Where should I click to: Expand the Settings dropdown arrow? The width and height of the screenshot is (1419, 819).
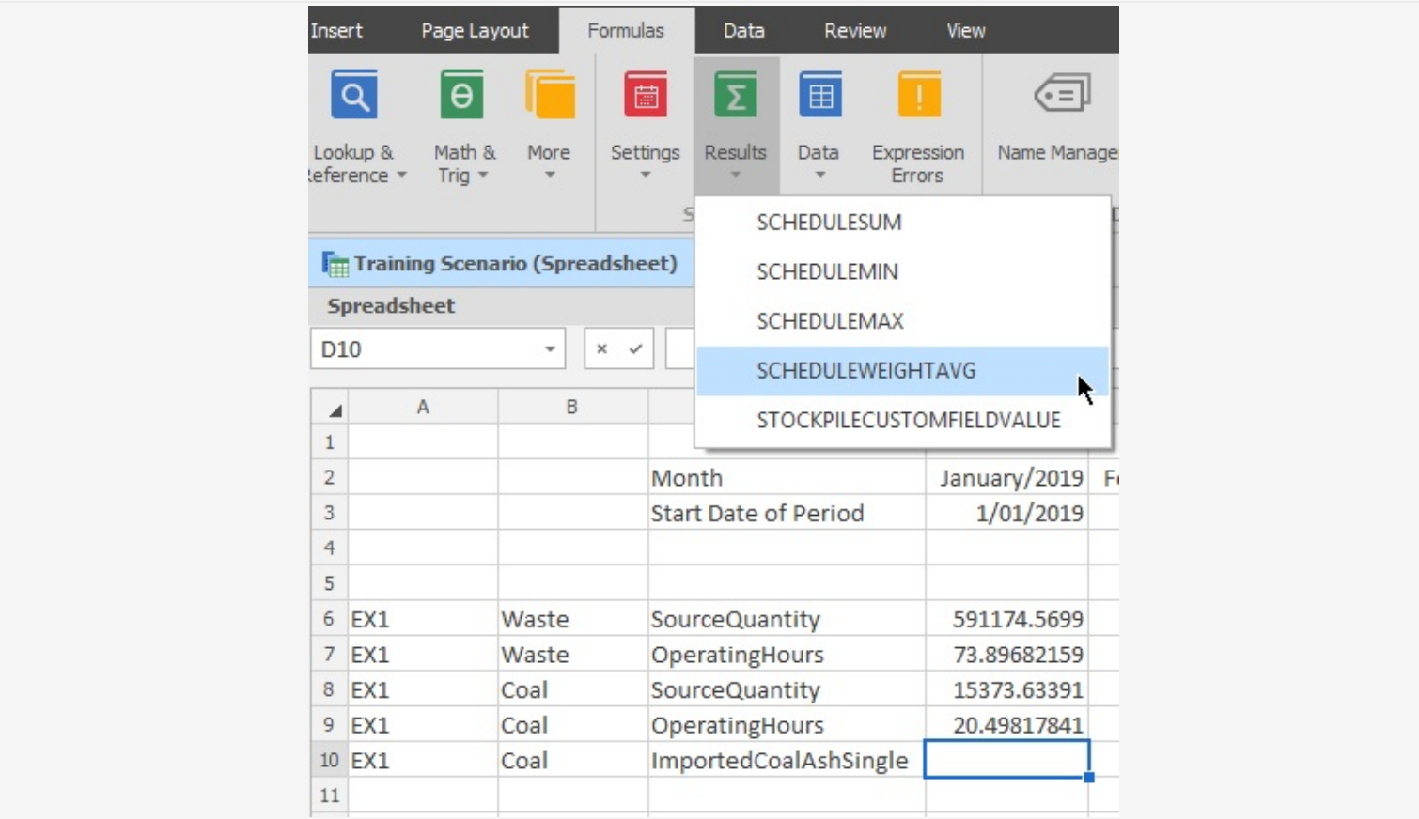646,175
